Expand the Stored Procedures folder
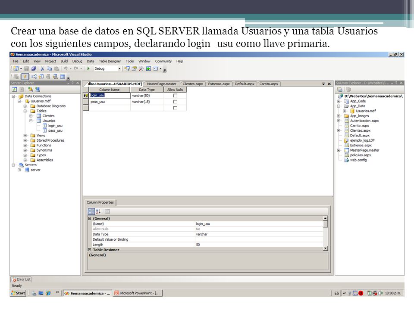The height and width of the screenshot is (310, 414). coord(25,140)
